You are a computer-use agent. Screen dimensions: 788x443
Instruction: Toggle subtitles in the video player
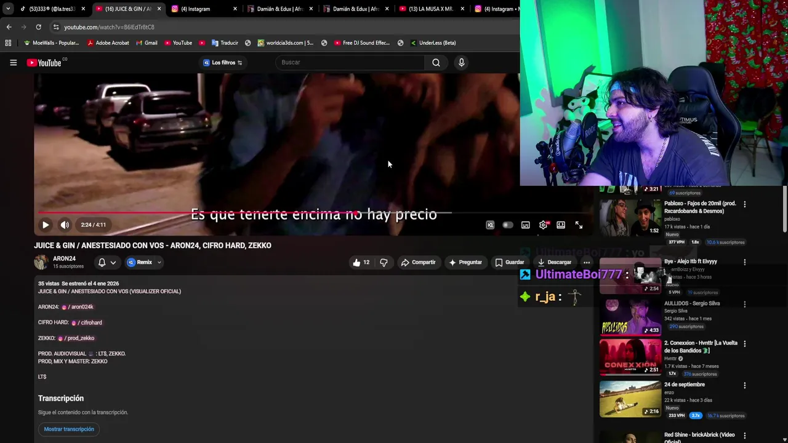pos(525,225)
